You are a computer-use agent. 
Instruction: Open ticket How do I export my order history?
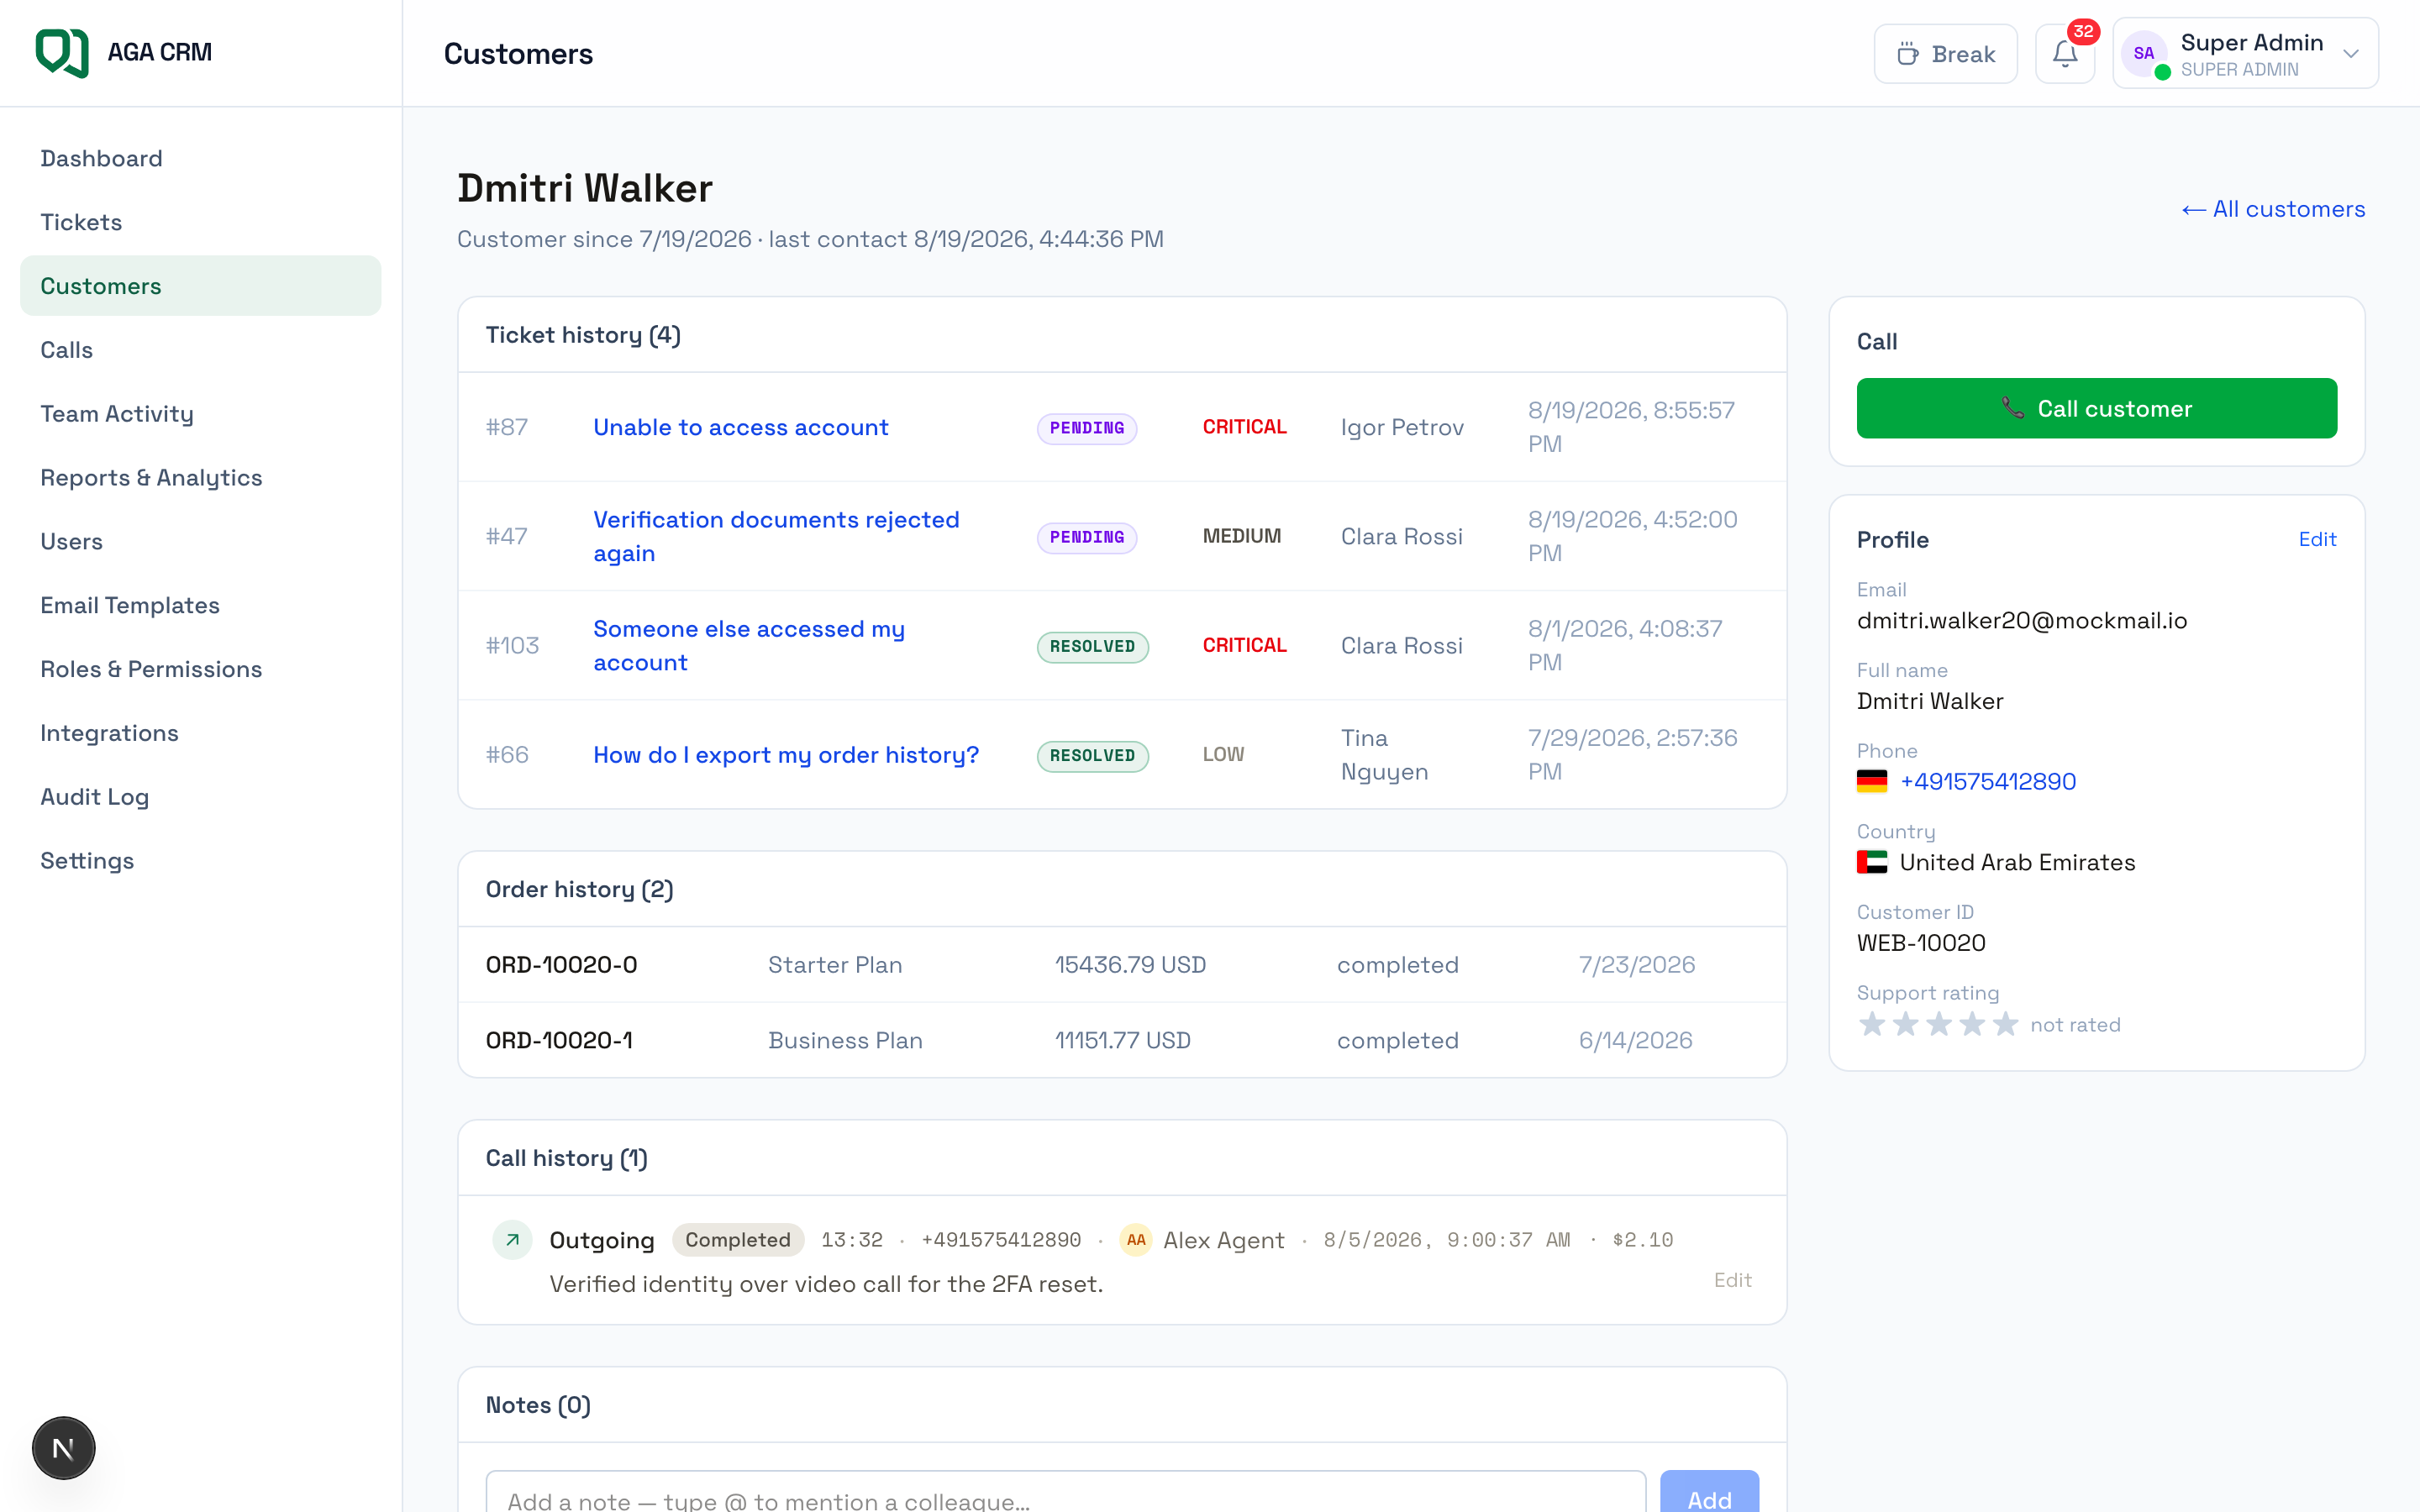(x=786, y=755)
